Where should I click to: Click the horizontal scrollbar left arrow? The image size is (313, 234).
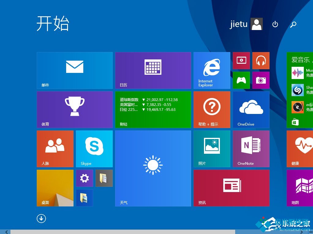tap(7, 232)
